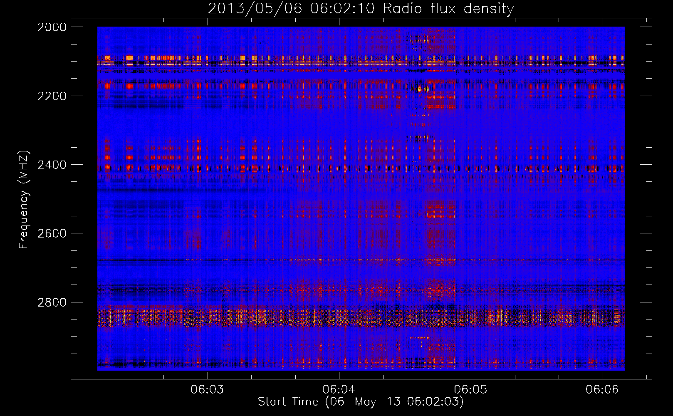Select the 2800 frequency tick label
The image size is (673, 416).
[52, 302]
